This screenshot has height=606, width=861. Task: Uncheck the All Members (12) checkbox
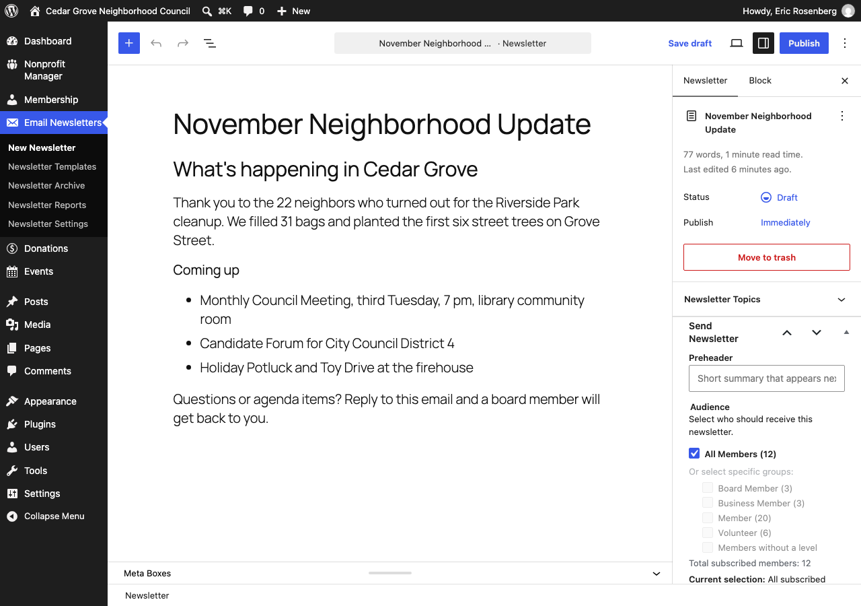(694, 453)
